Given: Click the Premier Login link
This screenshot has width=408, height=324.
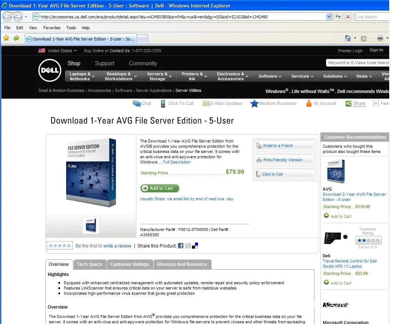Looking at the screenshot, I should 350,51.
